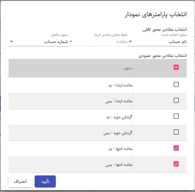Check the مانده ابتدا - بد checkbox

176,84
